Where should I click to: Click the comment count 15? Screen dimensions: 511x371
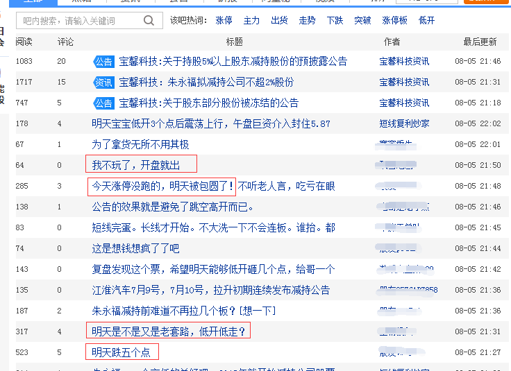point(62,82)
